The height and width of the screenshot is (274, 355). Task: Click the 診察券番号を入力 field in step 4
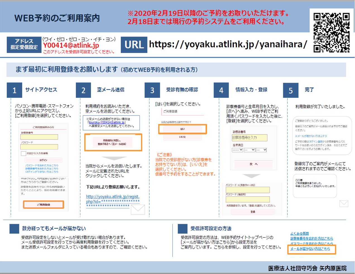click(x=249, y=138)
